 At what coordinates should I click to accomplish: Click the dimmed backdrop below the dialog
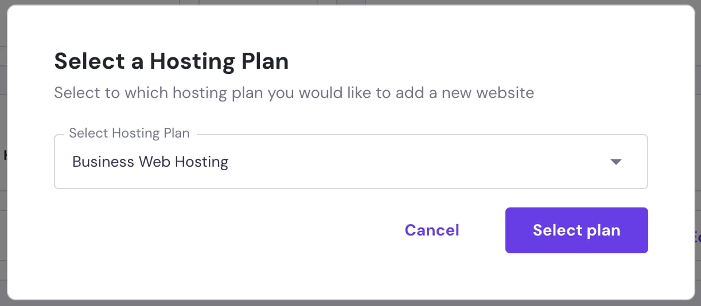tap(350, 303)
